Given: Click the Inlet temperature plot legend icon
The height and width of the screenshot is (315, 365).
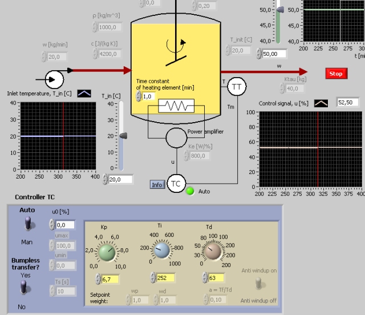Looking at the screenshot, I should pos(84,94).
